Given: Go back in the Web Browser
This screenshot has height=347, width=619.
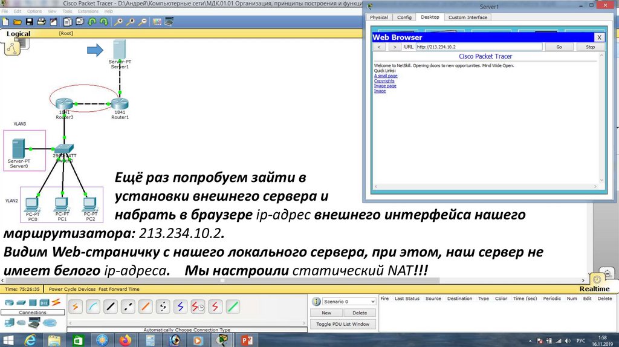Looking at the screenshot, I should [379, 47].
